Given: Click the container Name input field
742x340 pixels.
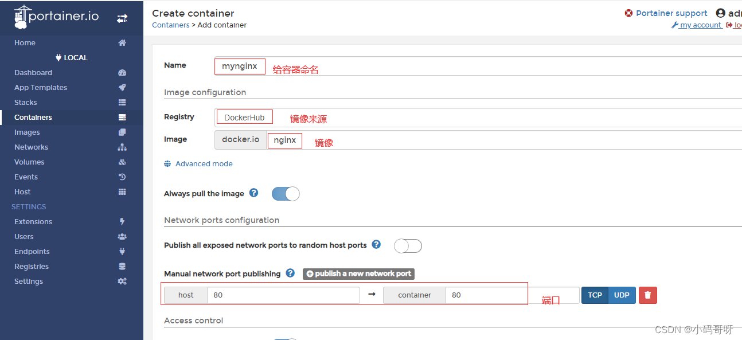Looking at the screenshot, I should pos(476,66).
